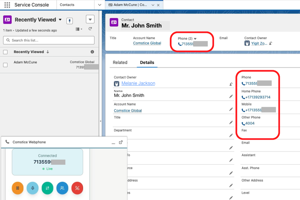Expand the Recently Viewed list view selector
The width and height of the screenshot is (300, 200).
pyautogui.click(x=60, y=20)
